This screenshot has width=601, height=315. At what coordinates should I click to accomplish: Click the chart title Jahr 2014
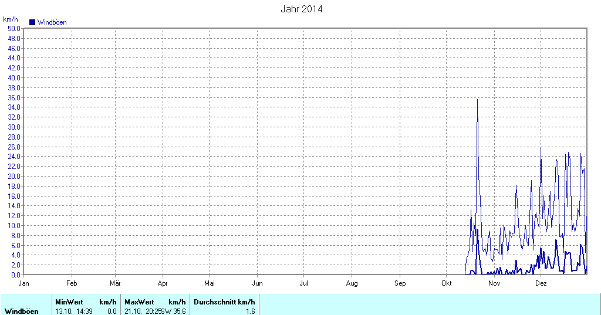pyautogui.click(x=301, y=9)
